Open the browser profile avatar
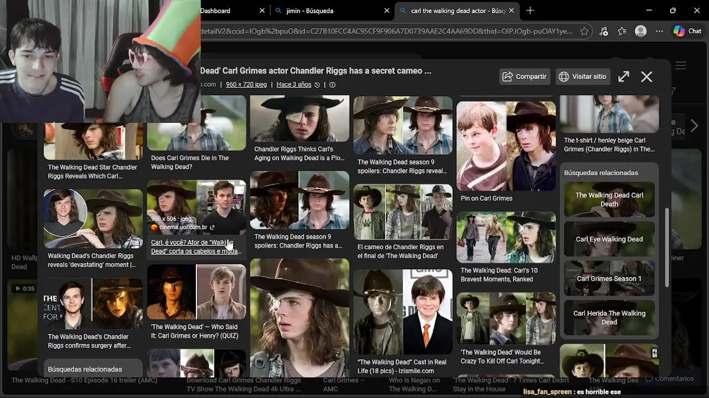 641,32
